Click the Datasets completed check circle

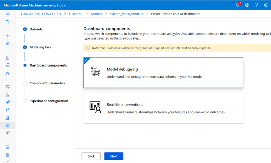click(x=25, y=29)
